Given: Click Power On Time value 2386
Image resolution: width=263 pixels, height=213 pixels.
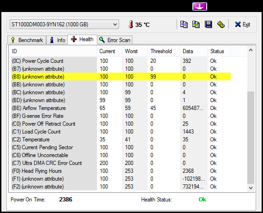Looking at the screenshot, I should 66,200.
